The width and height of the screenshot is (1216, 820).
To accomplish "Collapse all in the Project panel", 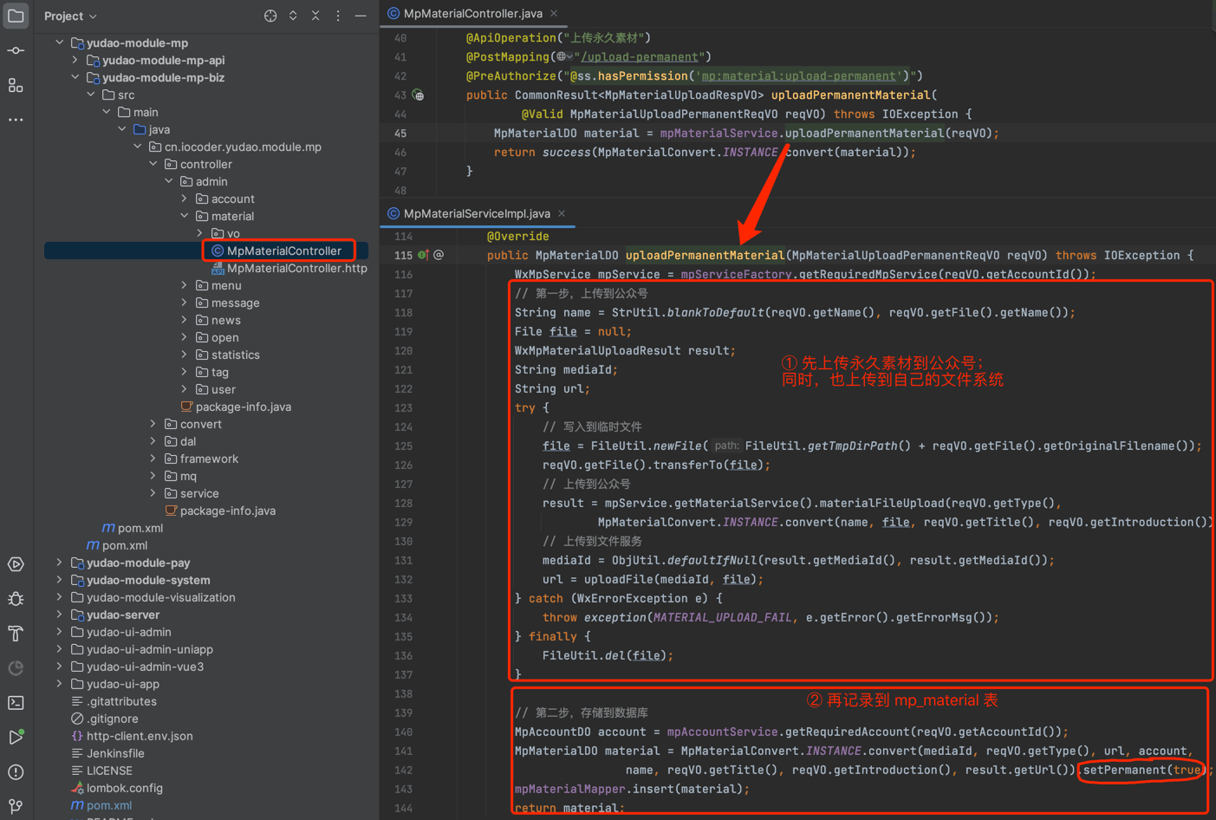I will [315, 16].
